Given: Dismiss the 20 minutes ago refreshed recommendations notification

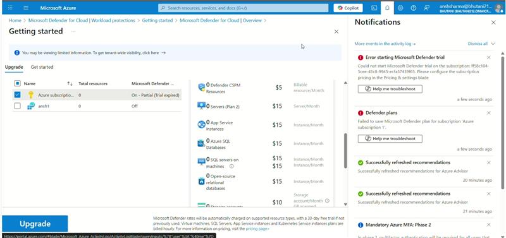Looking at the screenshot, I should [488, 162].
